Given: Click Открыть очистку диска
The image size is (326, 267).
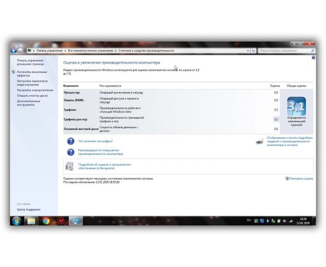Looking at the screenshot, I should [32, 96].
